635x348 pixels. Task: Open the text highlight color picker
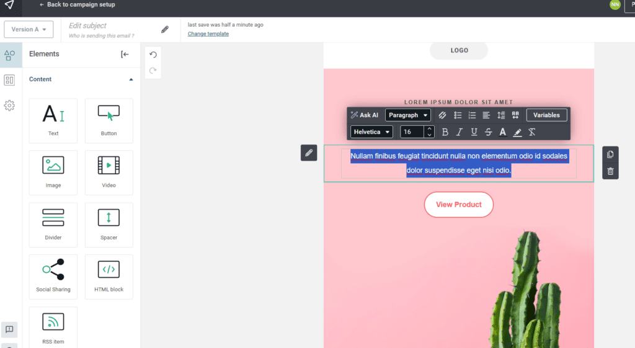[x=517, y=132]
